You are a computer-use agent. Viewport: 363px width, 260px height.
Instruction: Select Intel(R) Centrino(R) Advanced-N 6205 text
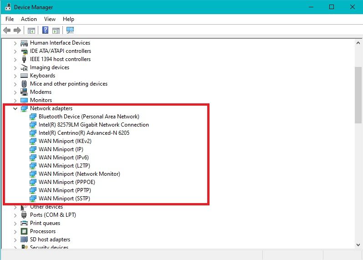(84, 133)
